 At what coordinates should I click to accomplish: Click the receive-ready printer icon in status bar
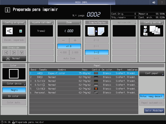point(13,122)
